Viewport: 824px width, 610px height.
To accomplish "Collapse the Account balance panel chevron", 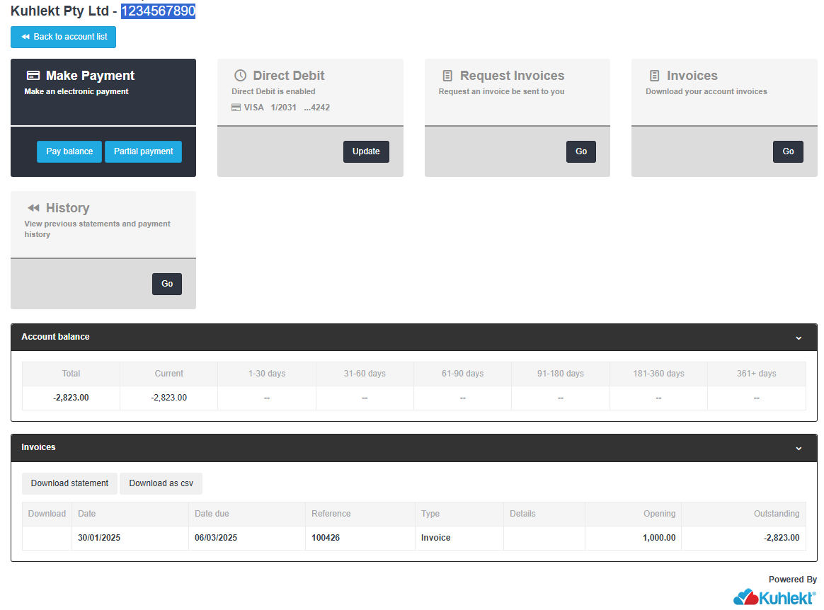I will (x=799, y=338).
